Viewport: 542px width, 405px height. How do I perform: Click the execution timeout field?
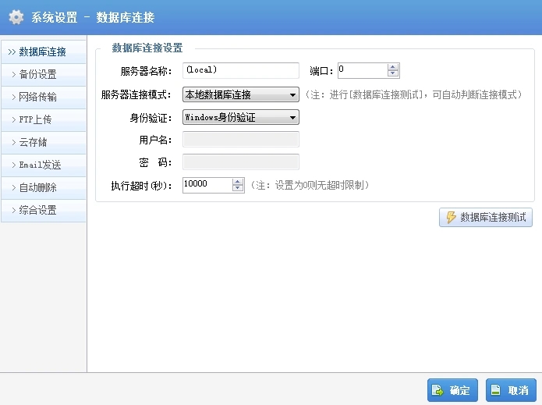pyautogui.click(x=207, y=185)
